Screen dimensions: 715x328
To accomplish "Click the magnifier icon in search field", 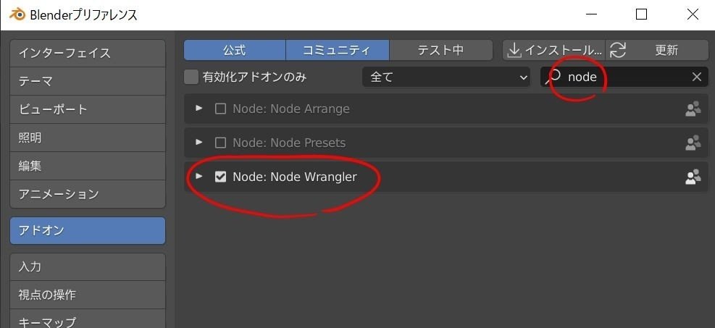I will (552, 77).
